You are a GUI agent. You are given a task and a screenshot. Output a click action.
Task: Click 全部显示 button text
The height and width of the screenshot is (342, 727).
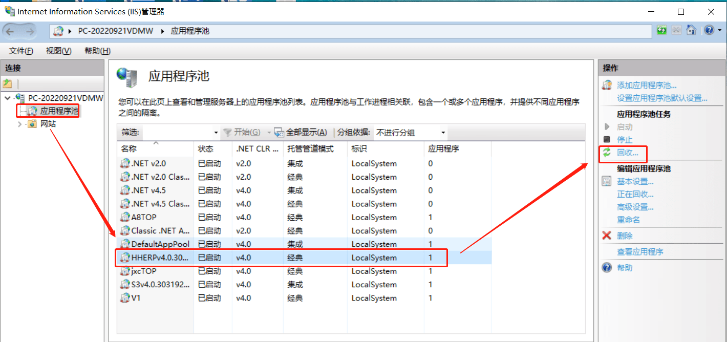tap(306, 132)
